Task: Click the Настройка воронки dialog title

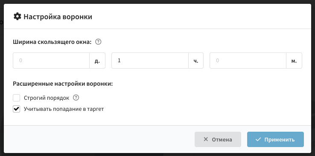Action: coord(58,17)
